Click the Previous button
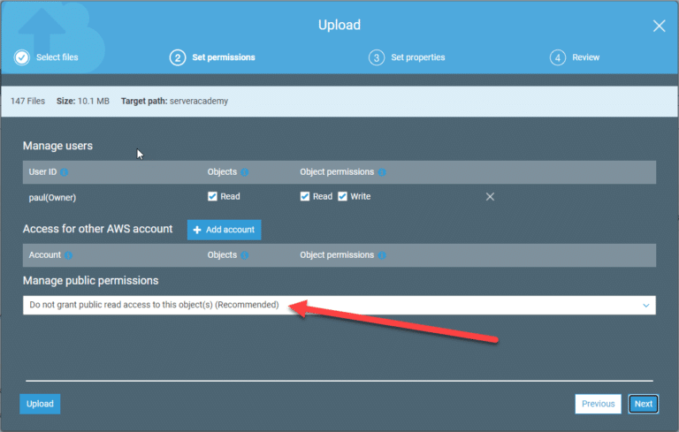 tap(598, 404)
